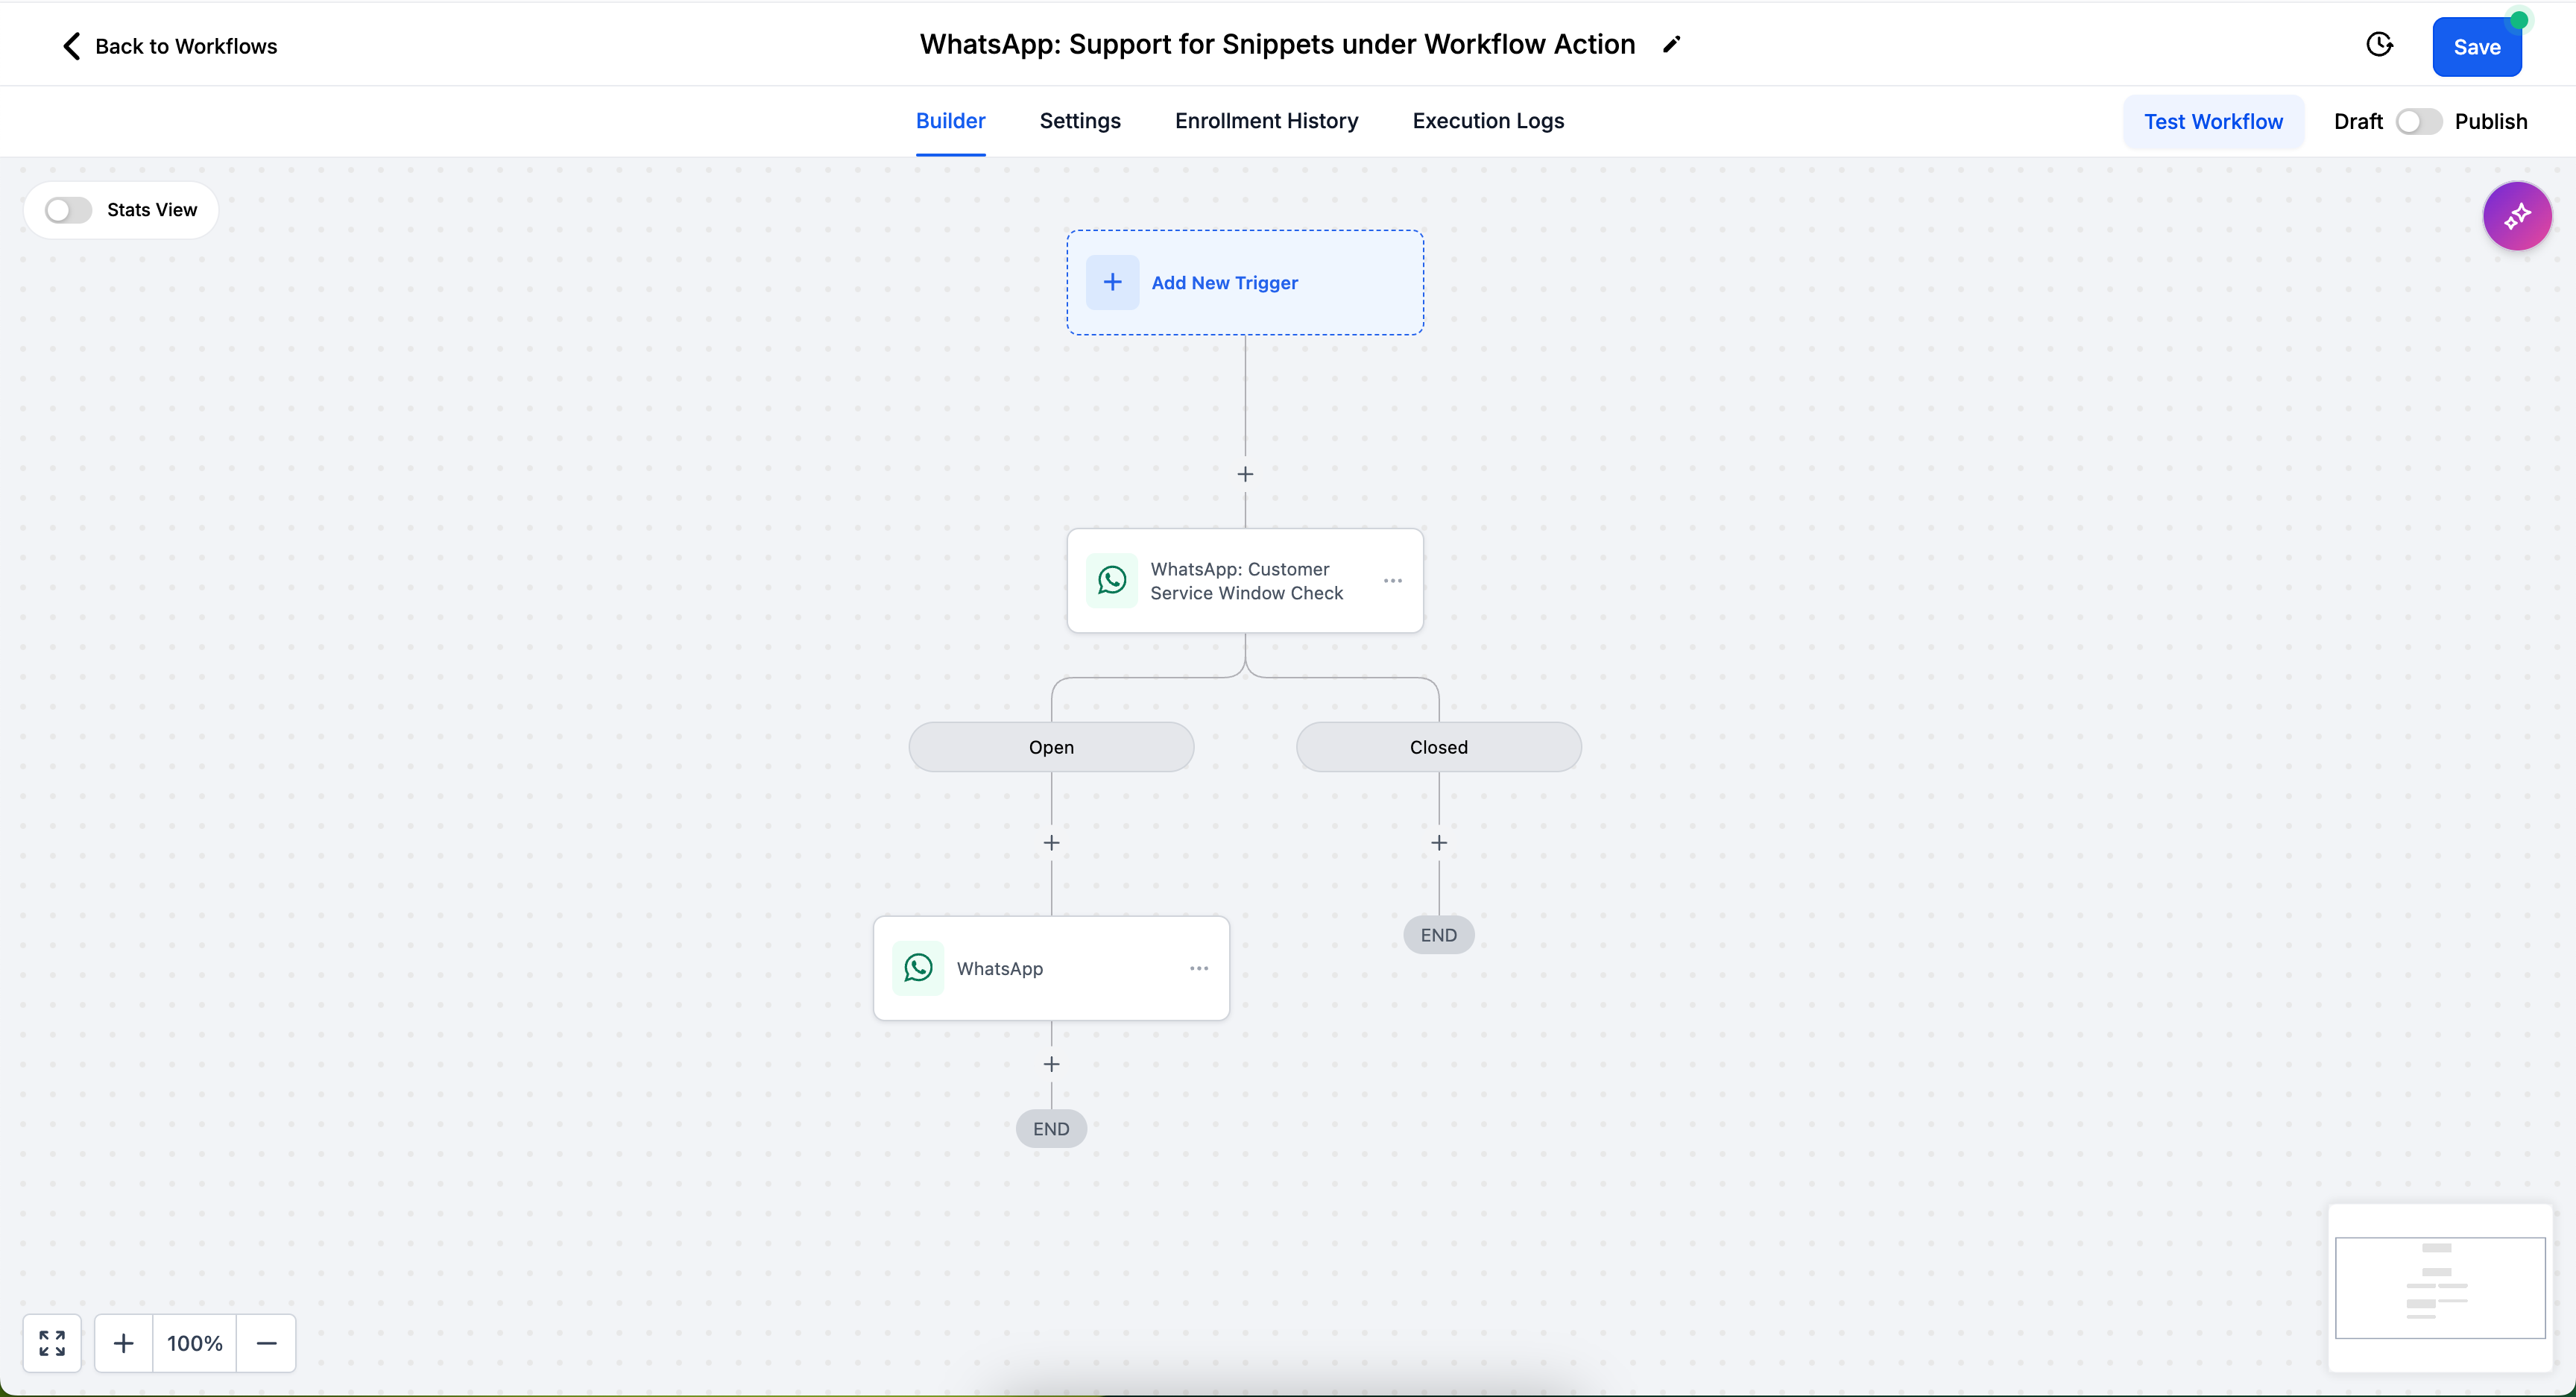Select the Open branch pill

1051,747
